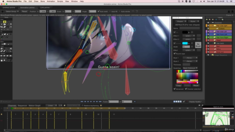Click the last icon in Layers panel toolbar
This screenshot has width=235, height=132.
point(223,19)
